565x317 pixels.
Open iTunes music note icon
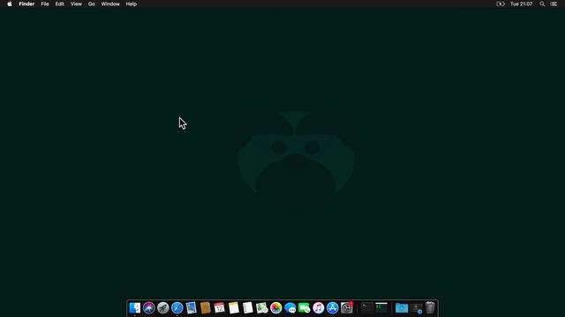[x=318, y=308]
